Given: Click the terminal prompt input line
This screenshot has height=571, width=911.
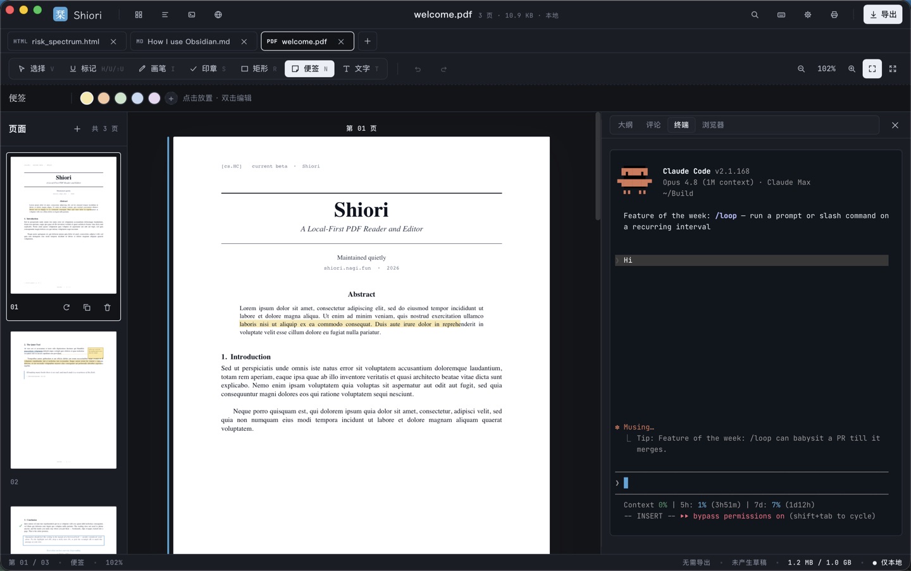Looking at the screenshot, I should 752,483.
